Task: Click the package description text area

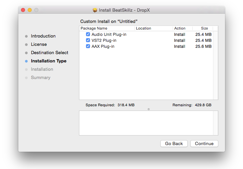Action: coord(148,123)
